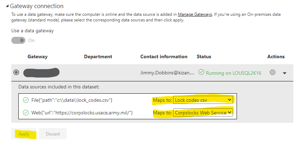
Task: Collapse the Gateway connection section triangle
Action: (7, 6)
